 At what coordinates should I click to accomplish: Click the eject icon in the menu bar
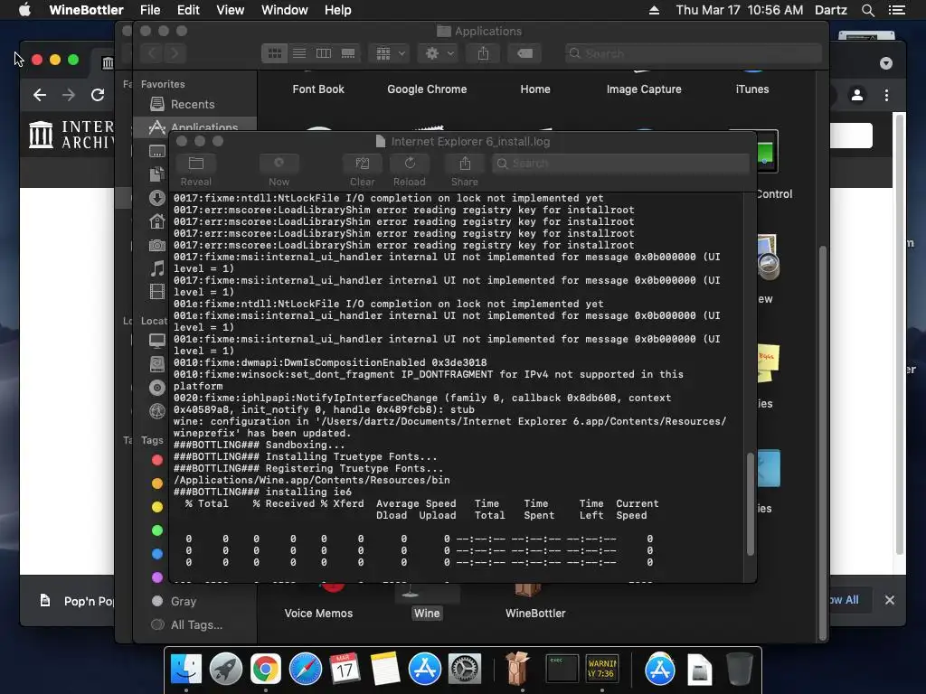[x=654, y=10]
